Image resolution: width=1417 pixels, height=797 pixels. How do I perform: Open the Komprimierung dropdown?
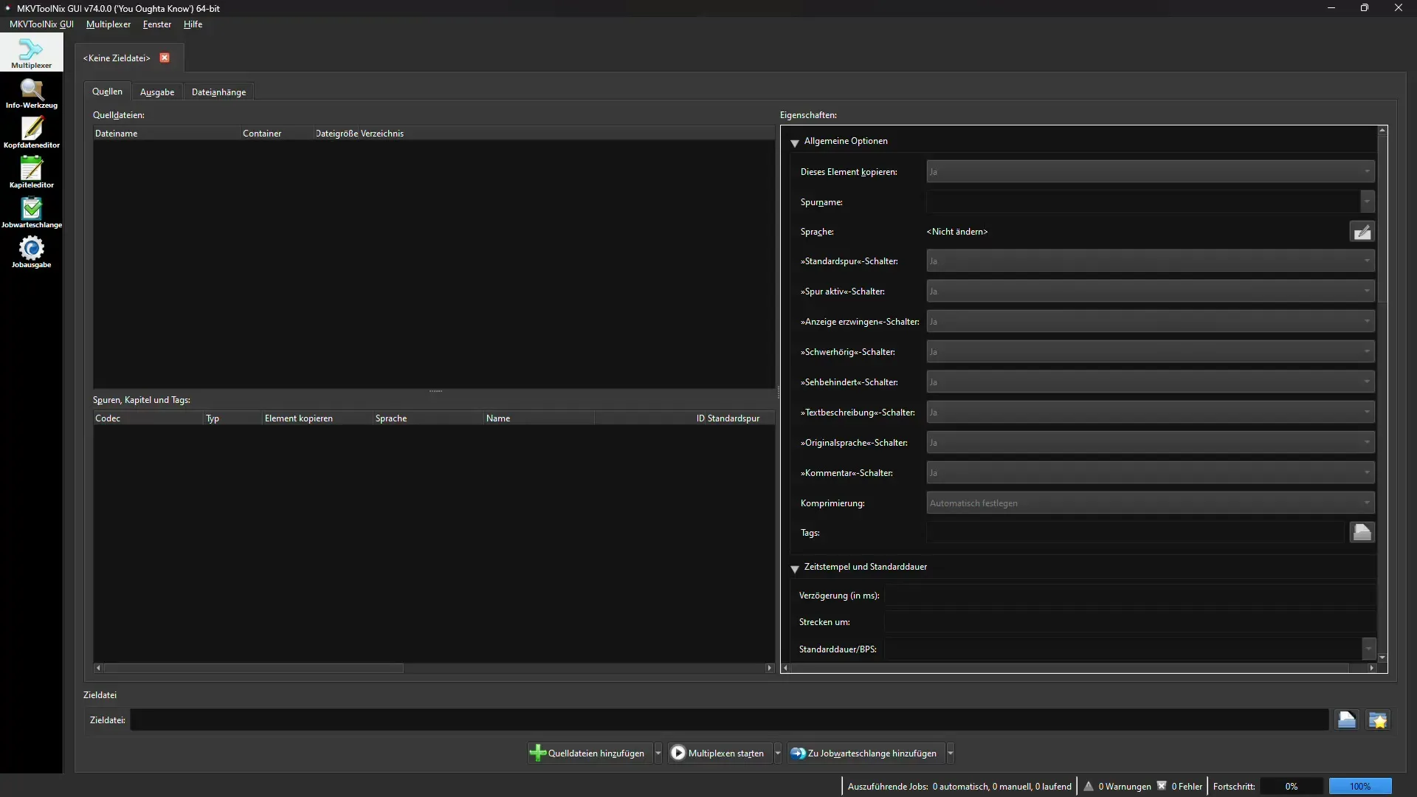pyautogui.click(x=1150, y=503)
